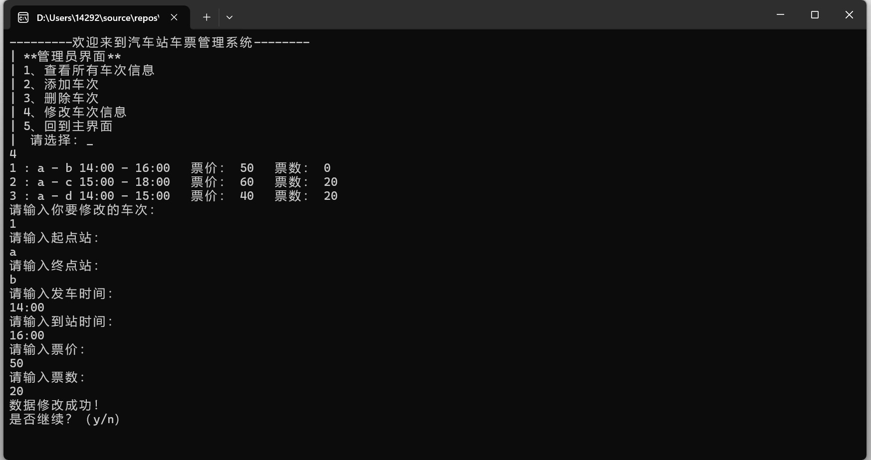The height and width of the screenshot is (460, 871).
Task: Click the 是否继续? (y/n) prompt
Action: coord(65,419)
